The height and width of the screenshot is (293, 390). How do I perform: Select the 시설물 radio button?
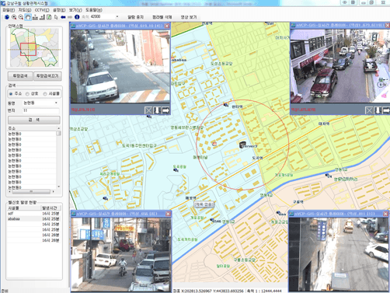click(45, 94)
